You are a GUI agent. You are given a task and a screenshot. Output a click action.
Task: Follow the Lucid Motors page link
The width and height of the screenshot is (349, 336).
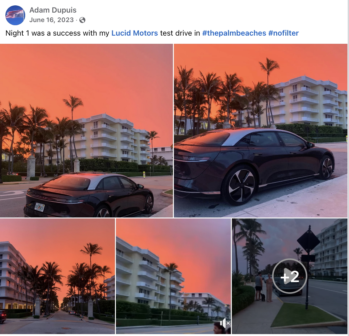(134, 33)
